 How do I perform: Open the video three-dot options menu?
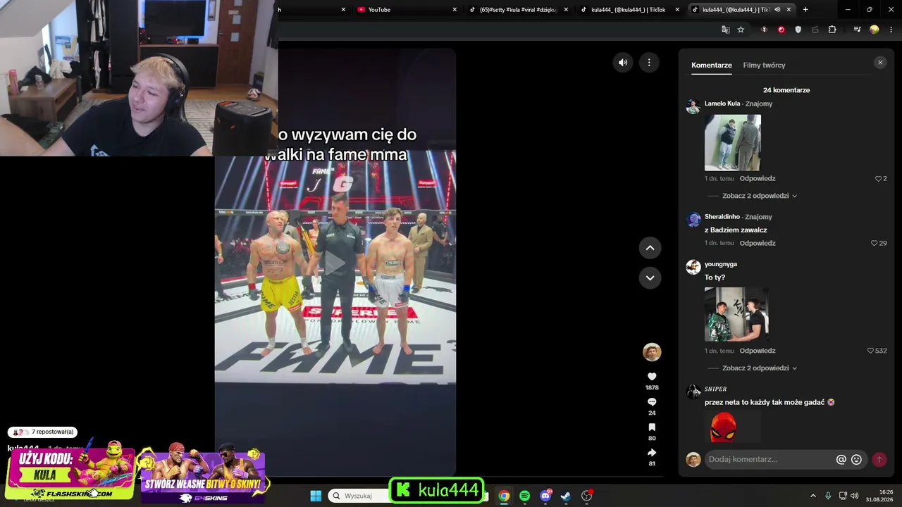pyautogui.click(x=649, y=63)
